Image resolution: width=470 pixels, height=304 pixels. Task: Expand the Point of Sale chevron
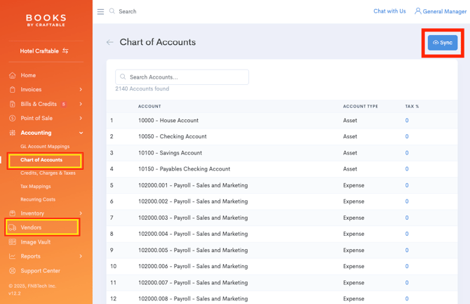(81, 119)
